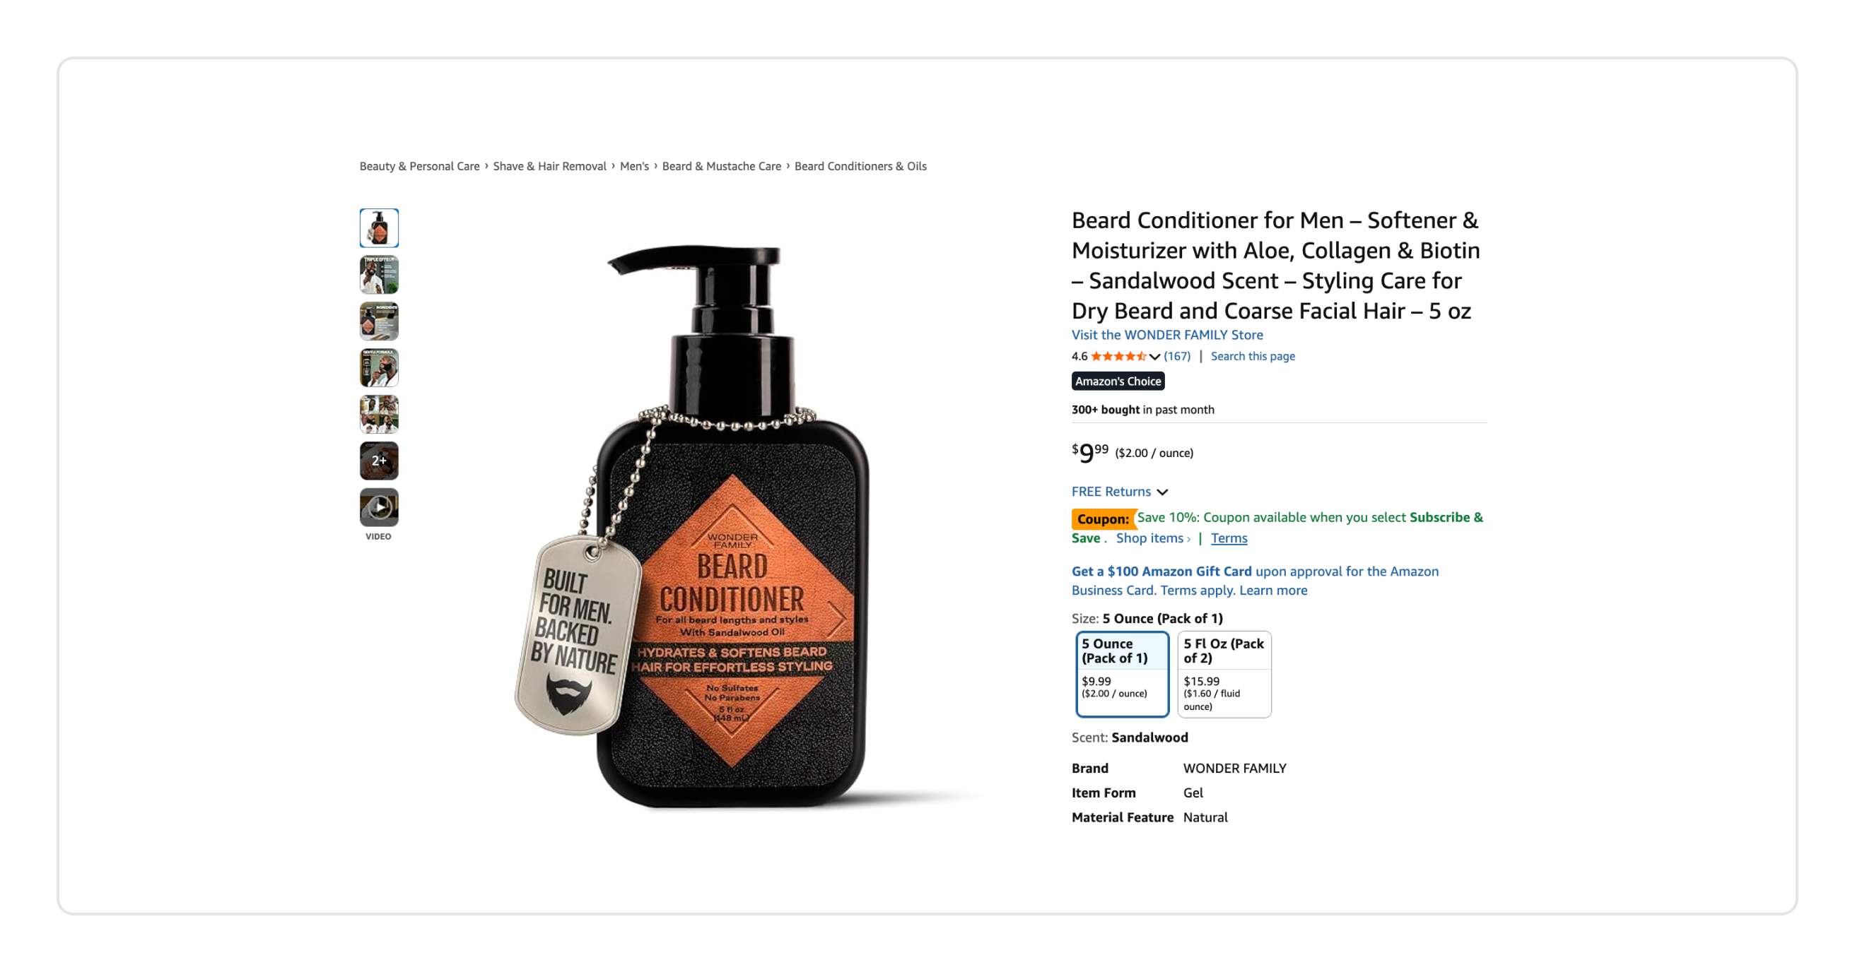Open Shave & Hair Removal breadcrumb
1855x972 pixels.
(x=549, y=166)
